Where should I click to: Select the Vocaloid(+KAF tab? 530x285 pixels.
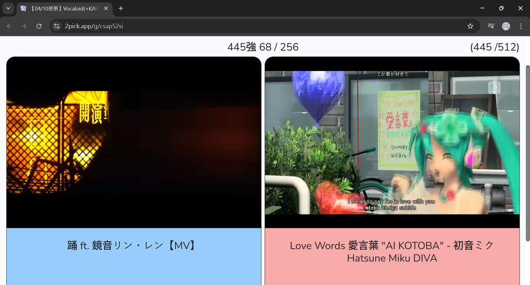coord(65,8)
